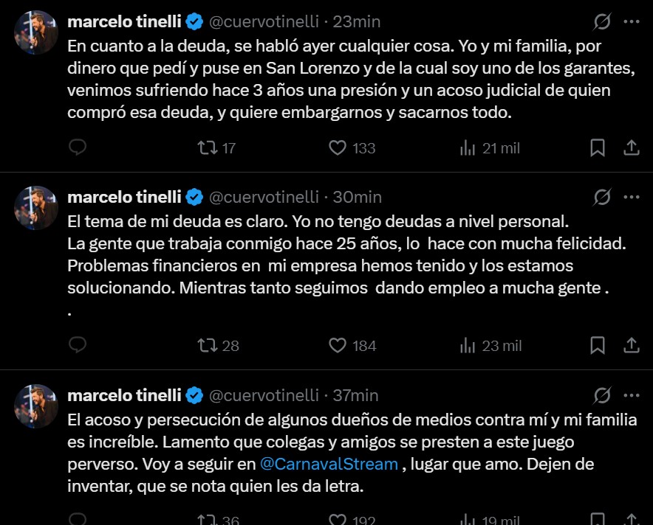The image size is (653, 525).
Task: View analytics showing 23 mil views
Action: pyautogui.click(x=468, y=345)
